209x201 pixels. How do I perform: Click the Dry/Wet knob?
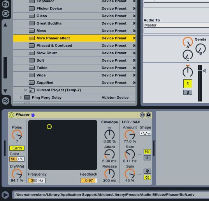tap(17, 174)
